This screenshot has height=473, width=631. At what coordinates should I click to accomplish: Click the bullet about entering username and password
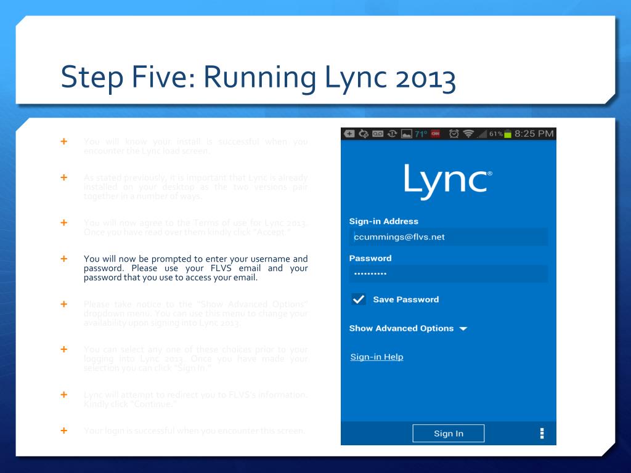click(195, 268)
